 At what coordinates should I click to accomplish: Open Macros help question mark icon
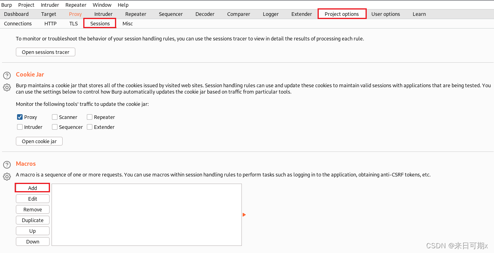(7, 165)
